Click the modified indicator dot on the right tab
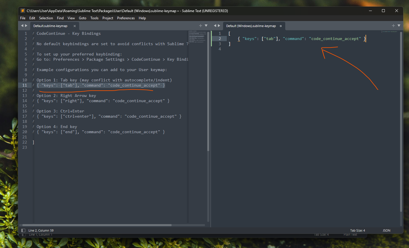Screen dimensions: 409x248 281,26
